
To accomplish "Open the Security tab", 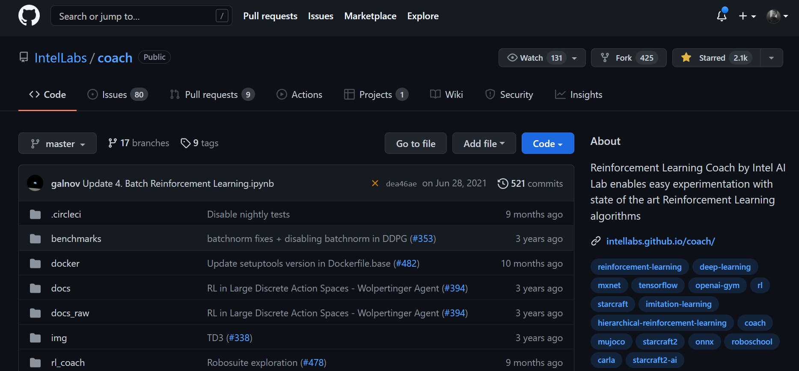I will [509, 94].
